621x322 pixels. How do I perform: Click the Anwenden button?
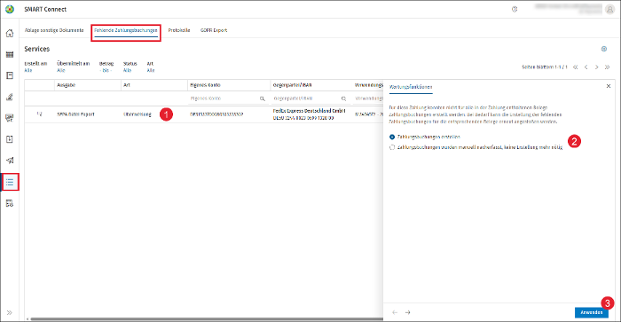pos(592,312)
